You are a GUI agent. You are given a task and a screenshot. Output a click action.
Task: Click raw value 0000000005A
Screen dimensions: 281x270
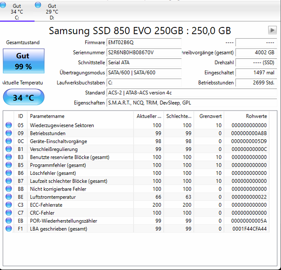click(249, 221)
